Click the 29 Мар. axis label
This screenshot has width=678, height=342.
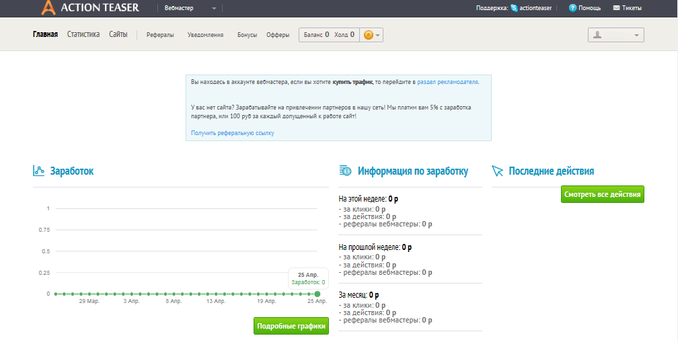click(89, 302)
